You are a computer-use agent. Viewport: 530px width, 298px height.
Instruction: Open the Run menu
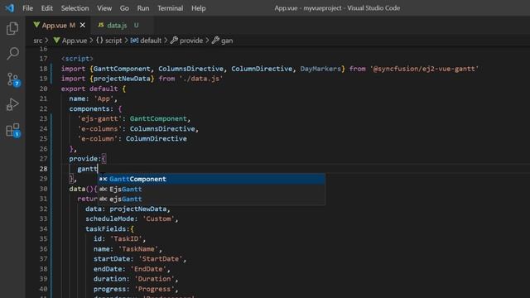[x=143, y=8]
